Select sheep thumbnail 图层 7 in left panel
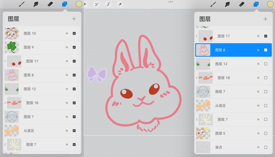This screenshot has height=157, width=275. tap(12, 117)
